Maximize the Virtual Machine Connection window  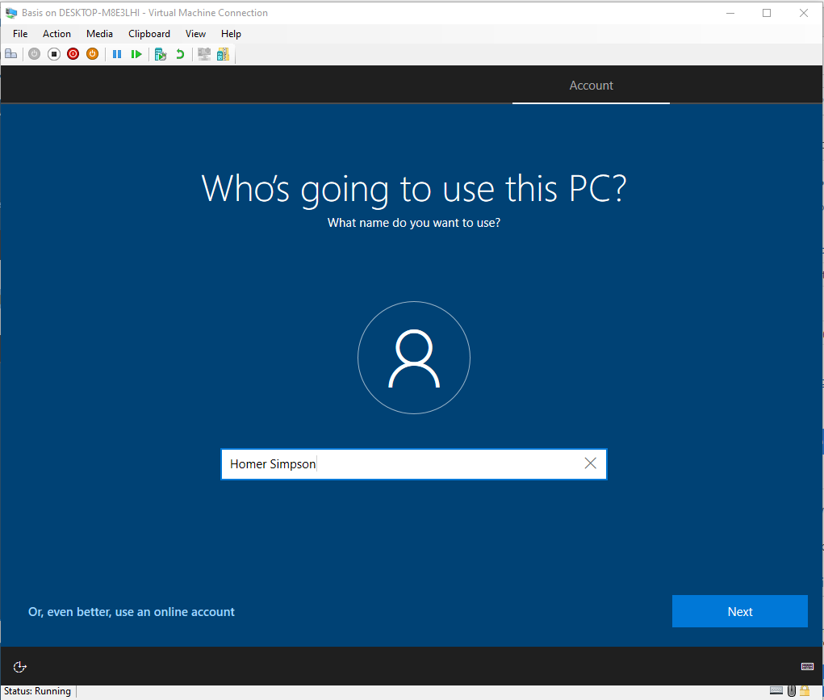[767, 13]
